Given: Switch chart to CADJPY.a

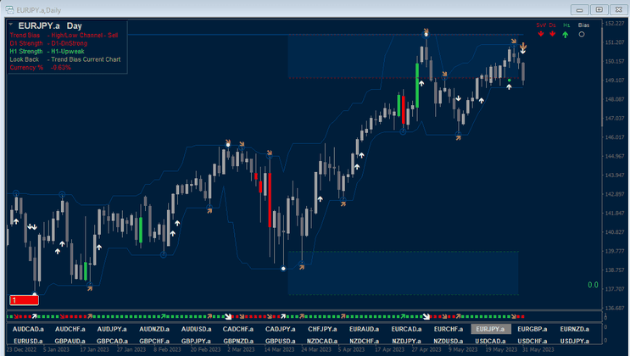Looking at the screenshot, I should pos(281,329).
